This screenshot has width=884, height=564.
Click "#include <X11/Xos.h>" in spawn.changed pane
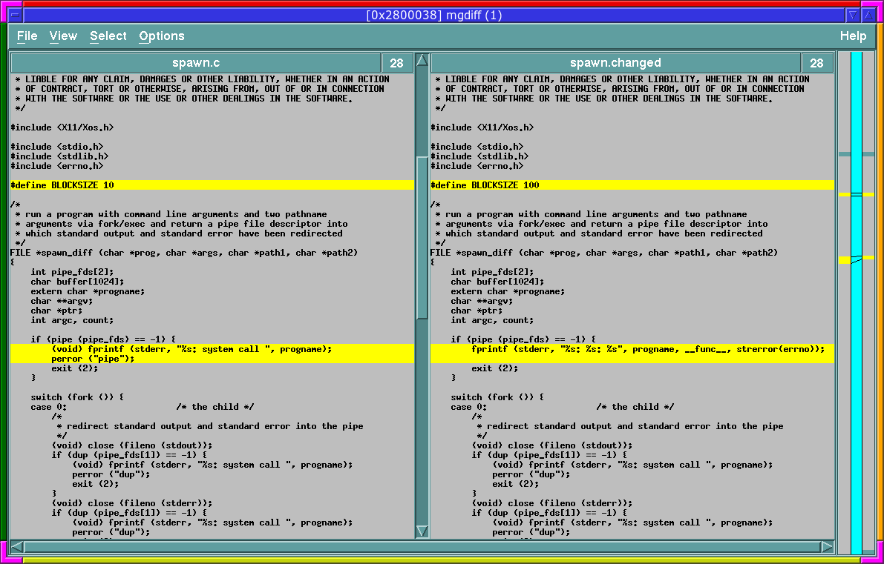[482, 127]
